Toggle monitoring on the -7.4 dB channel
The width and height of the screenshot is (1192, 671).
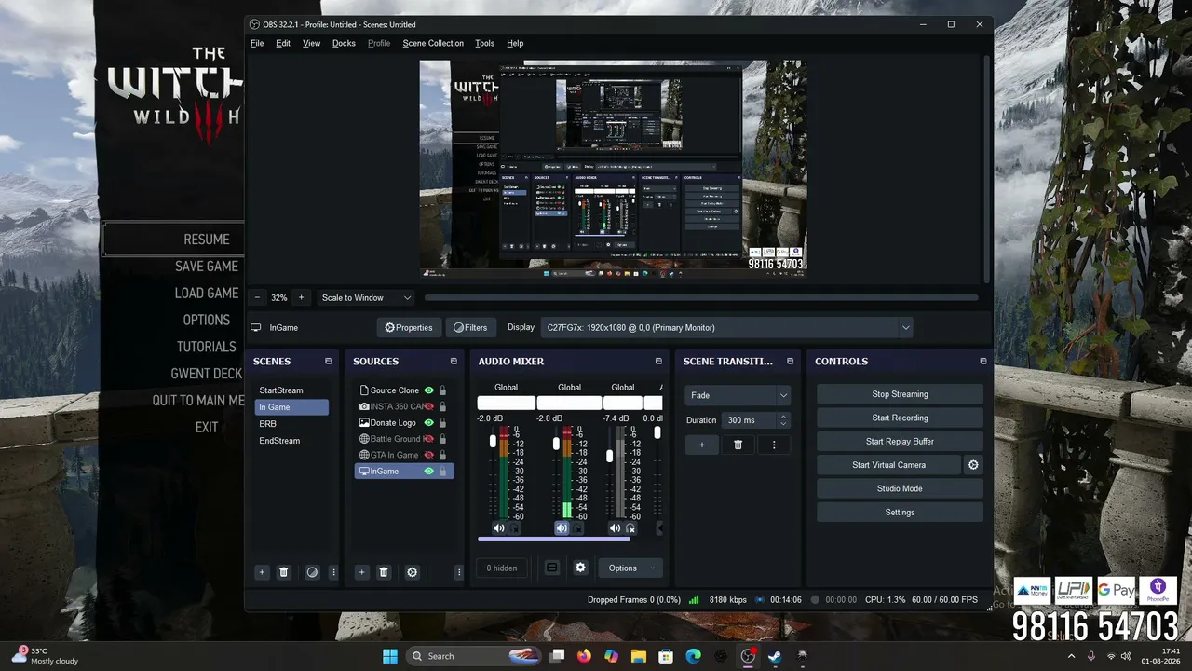click(631, 528)
